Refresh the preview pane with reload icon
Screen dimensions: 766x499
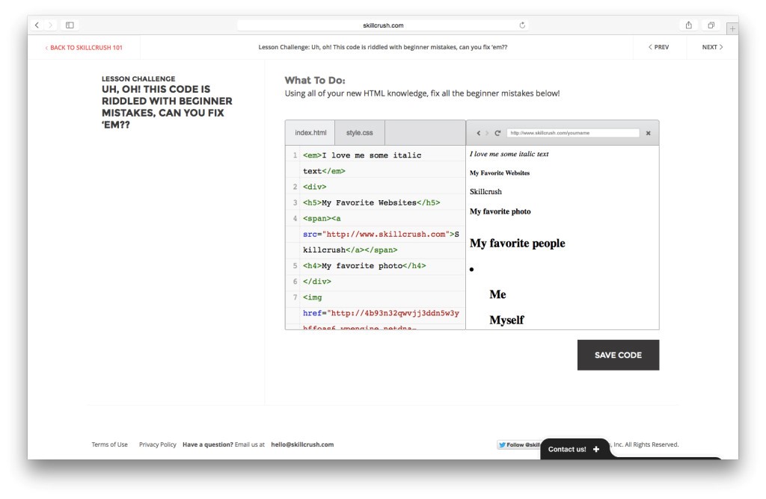[497, 132]
